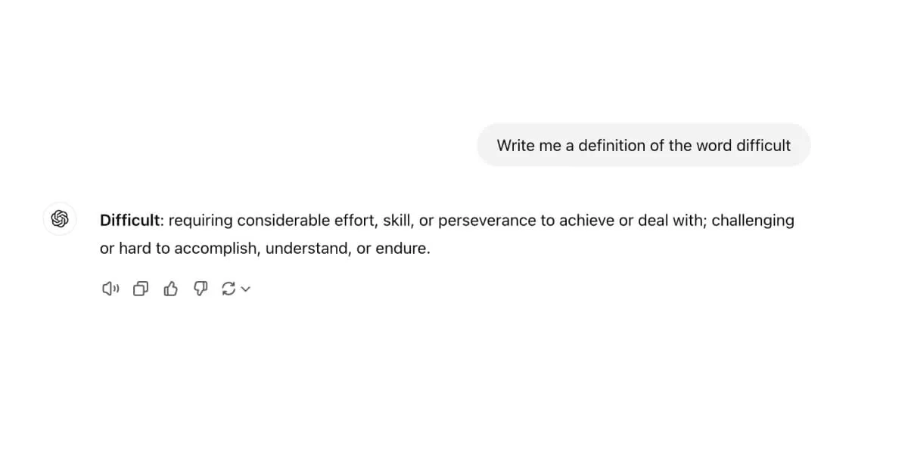The width and height of the screenshot is (908, 476).
Task: Expand the chevron beside the regenerate icon
Action: (x=245, y=289)
